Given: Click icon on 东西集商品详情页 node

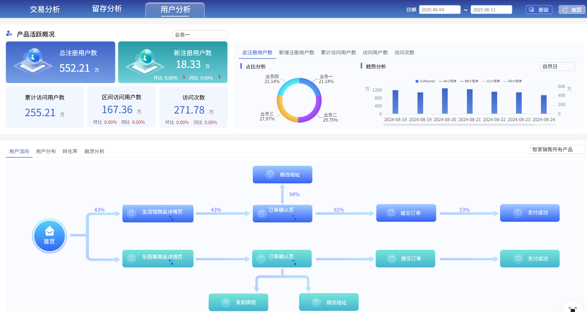Looking at the screenshot, I should click(x=131, y=258).
